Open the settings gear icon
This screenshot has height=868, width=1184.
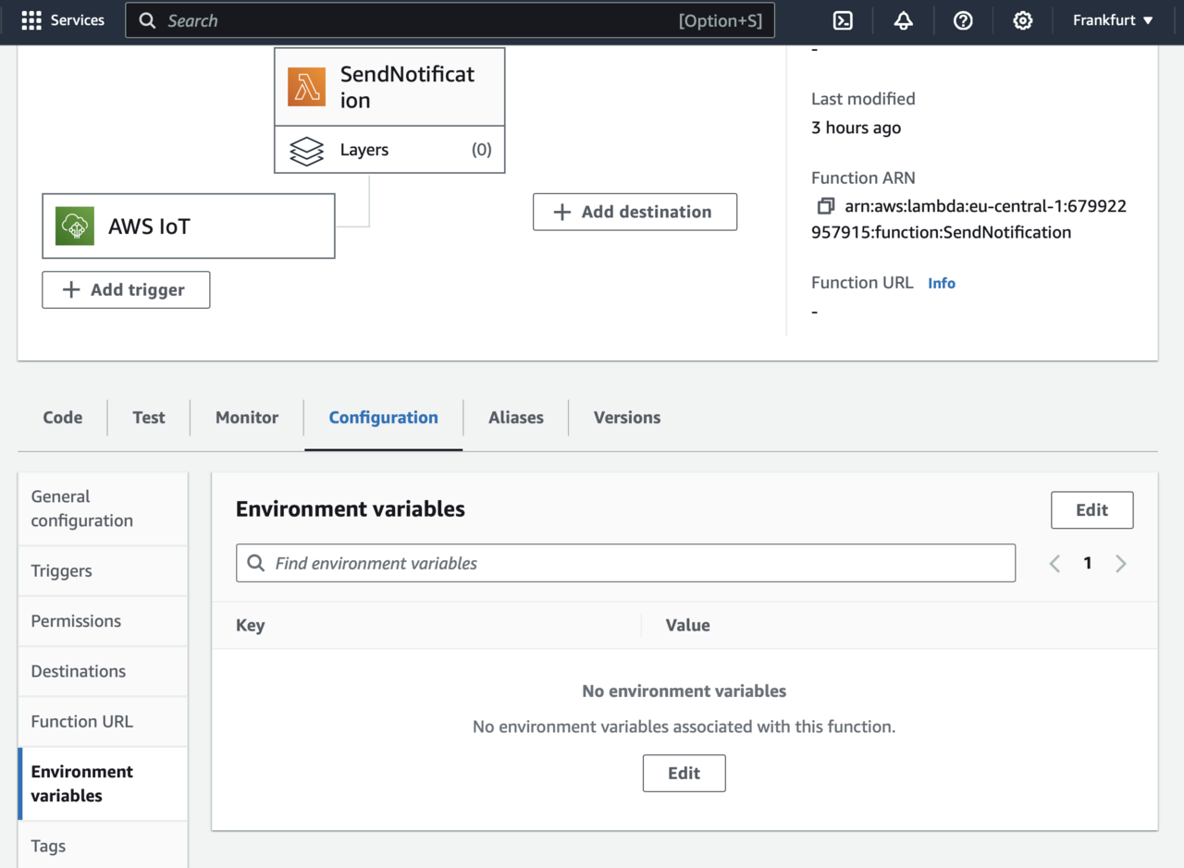click(1022, 20)
